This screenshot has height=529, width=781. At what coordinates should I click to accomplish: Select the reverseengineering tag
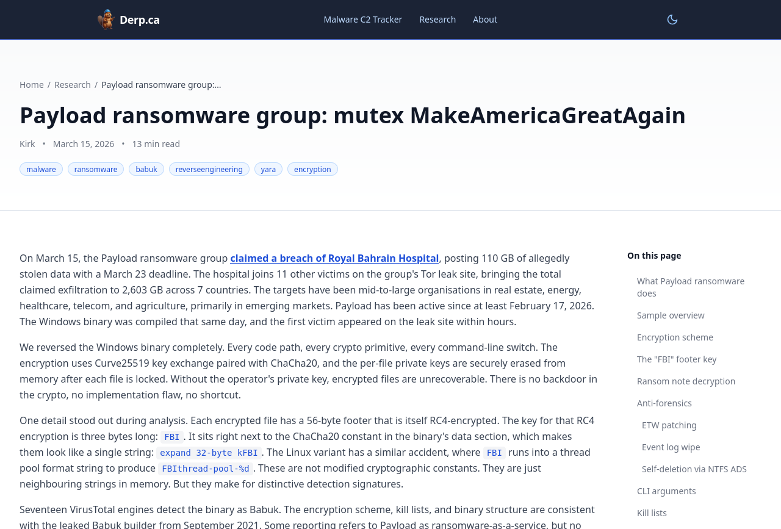pos(209,169)
